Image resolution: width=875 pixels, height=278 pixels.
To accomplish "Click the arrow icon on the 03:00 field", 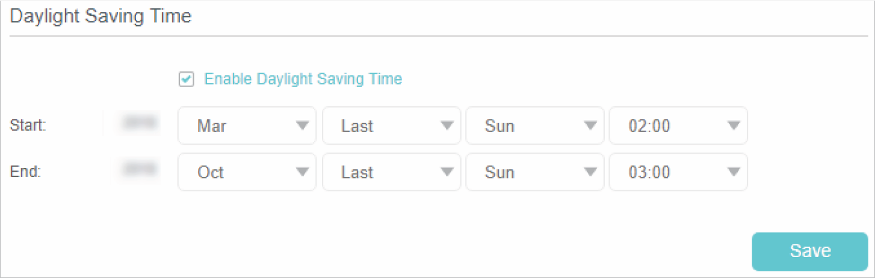I will tap(733, 172).
